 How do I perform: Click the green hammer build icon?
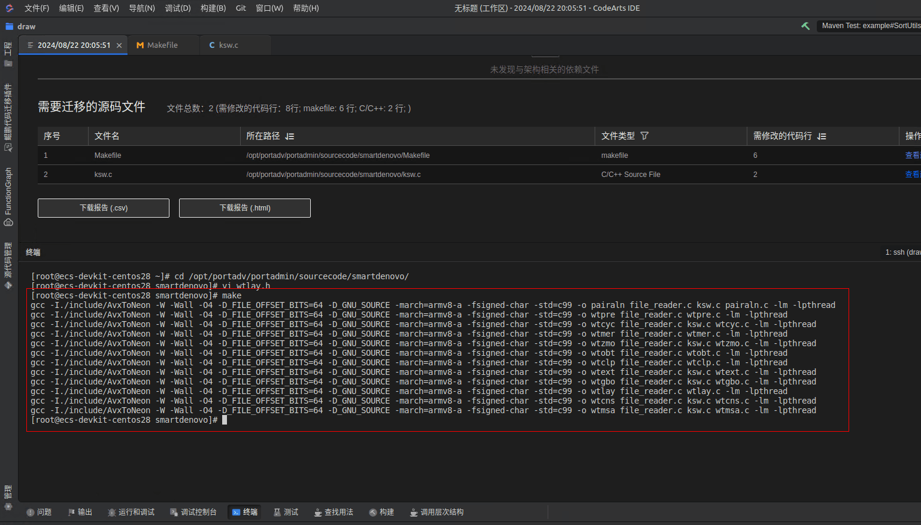click(x=805, y=26)
